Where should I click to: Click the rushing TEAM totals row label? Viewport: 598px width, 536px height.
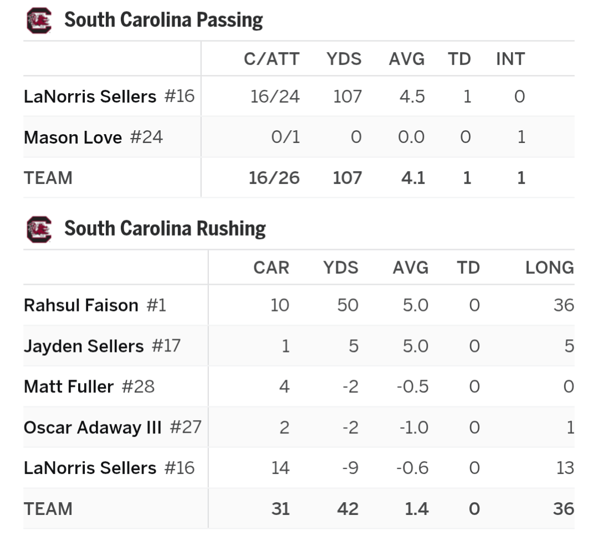pos(48,509)
